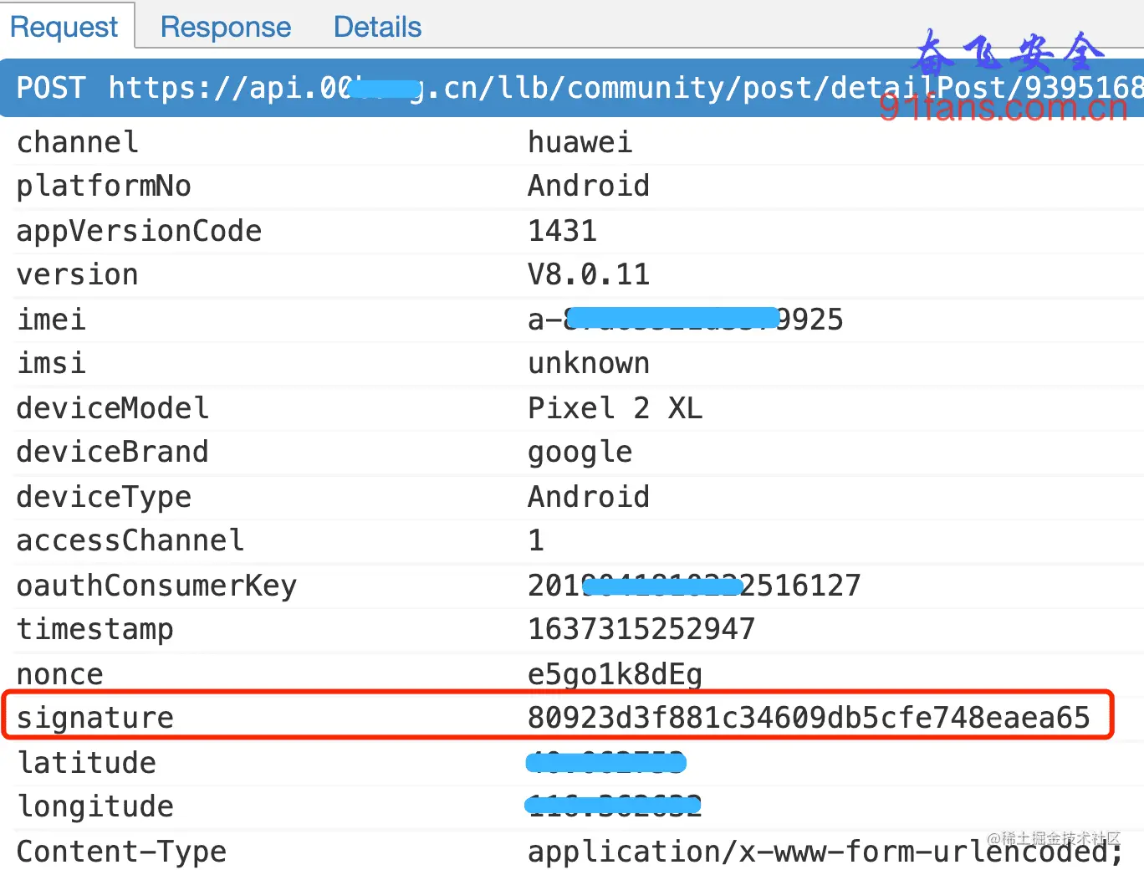Open the Details tab
The width and height of the screenshot is (1144, 870).
(x=377, y=27)
